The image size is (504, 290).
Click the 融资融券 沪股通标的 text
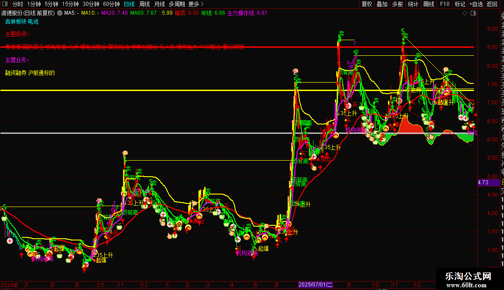(30, 73)
